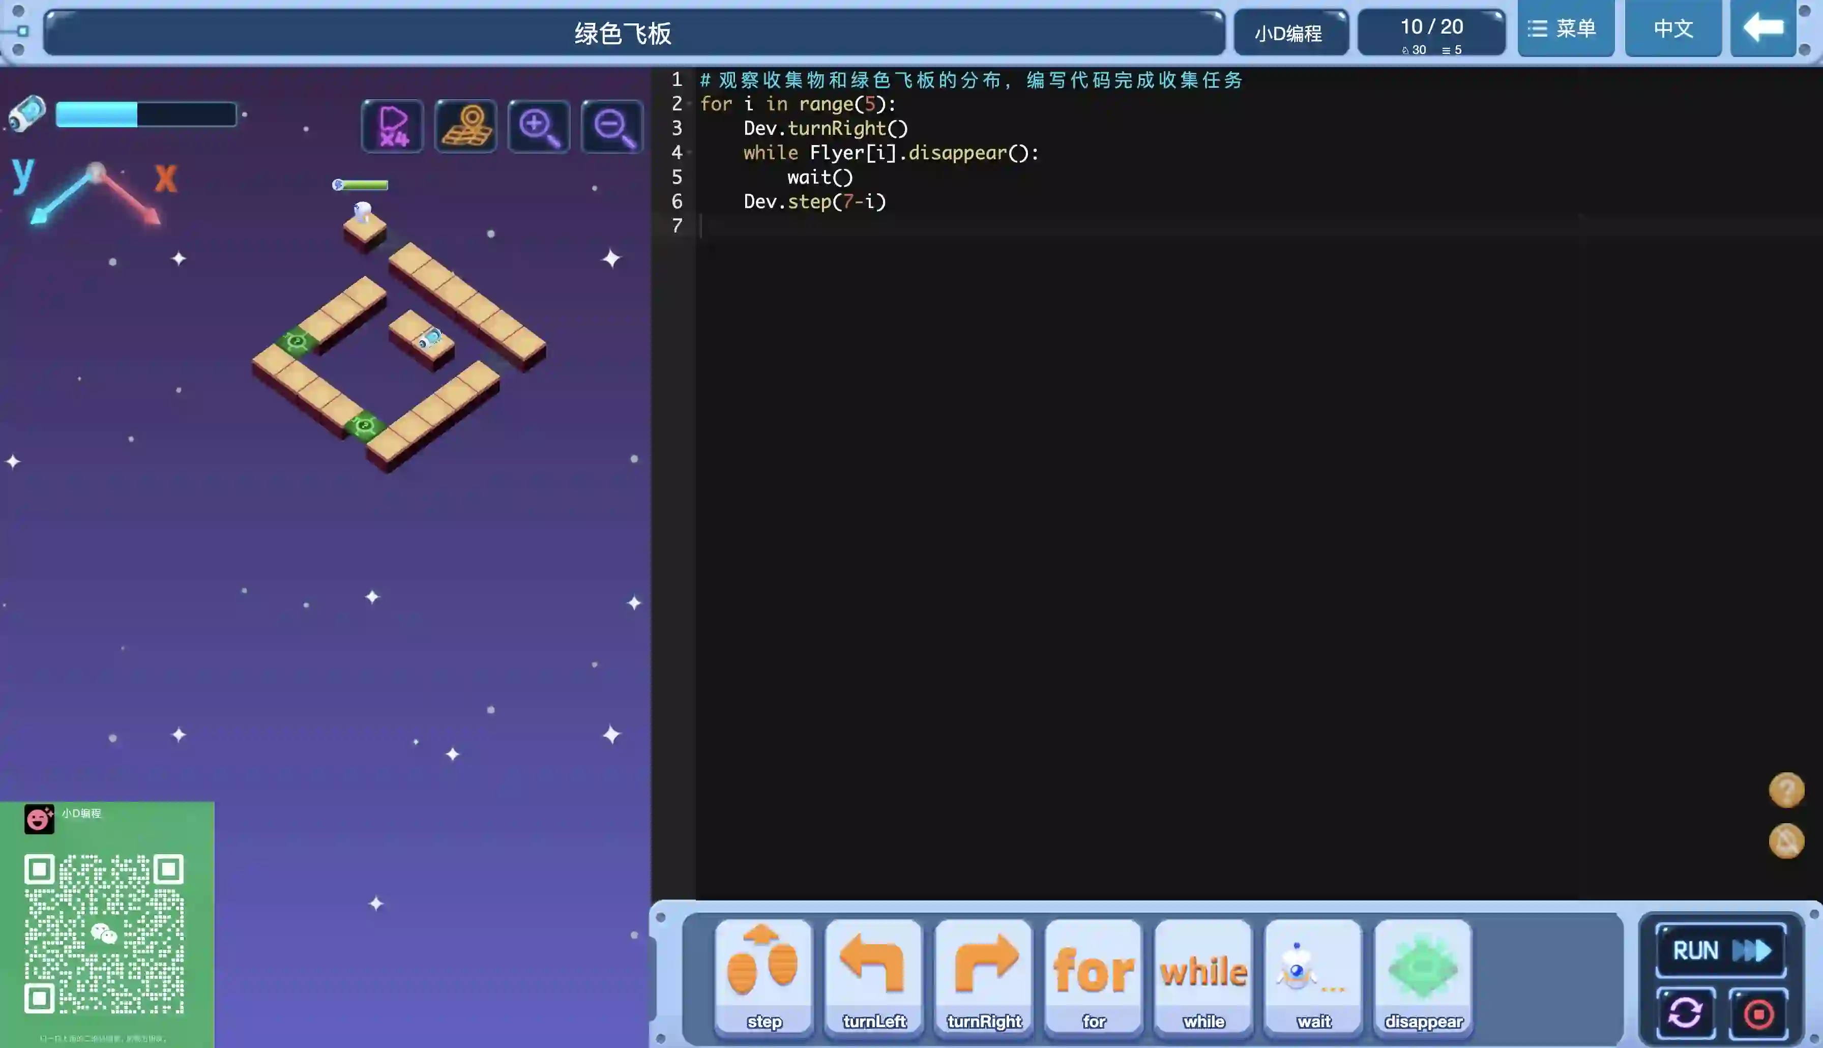Screen dimensions: 1823x1048
Task: Switch language via the 中文 button
Action: point(1672,29)
